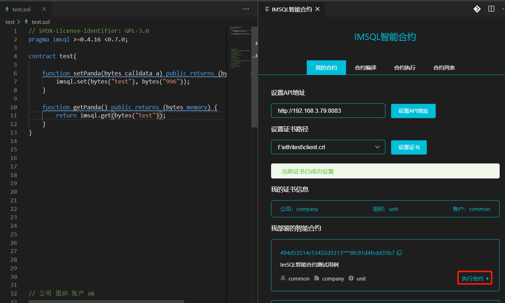
Task: Open the editor more actions ellipsis menu
Action: click(246, 9)
